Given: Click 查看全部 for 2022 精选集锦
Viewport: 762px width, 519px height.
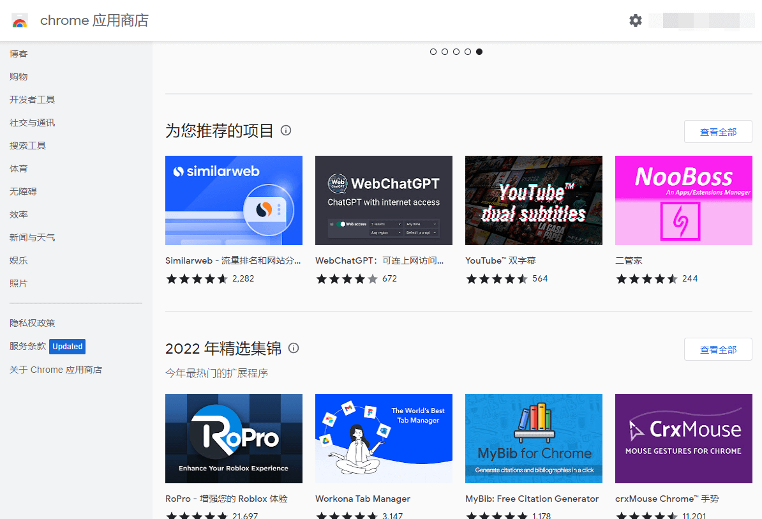Looking at the screenshot, I should click(717, 349).
